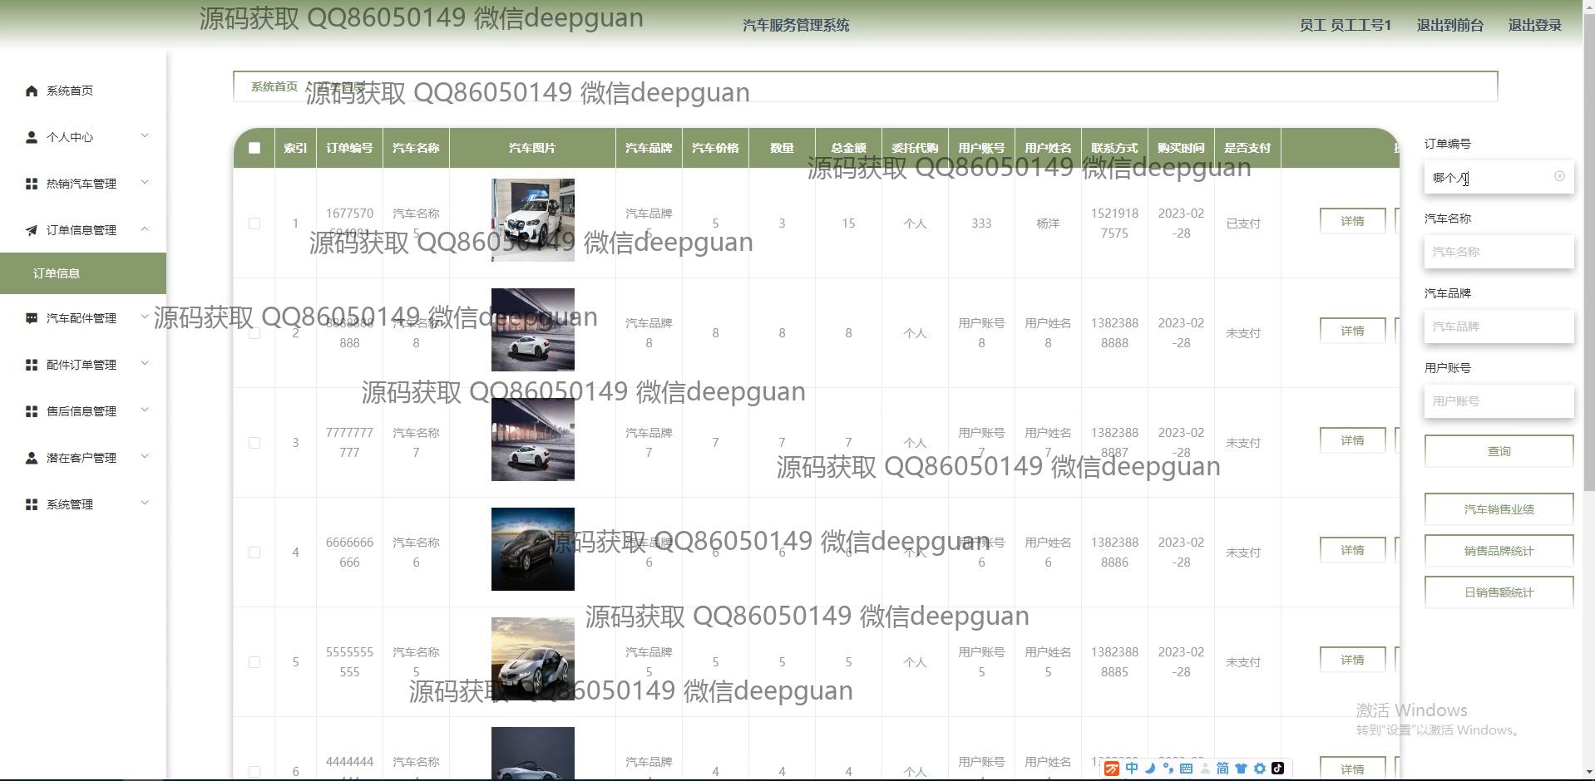Click 详情 for order row 1
Image resolution: width=1595 pixels, height=781 pixels.
[1352, 221]
